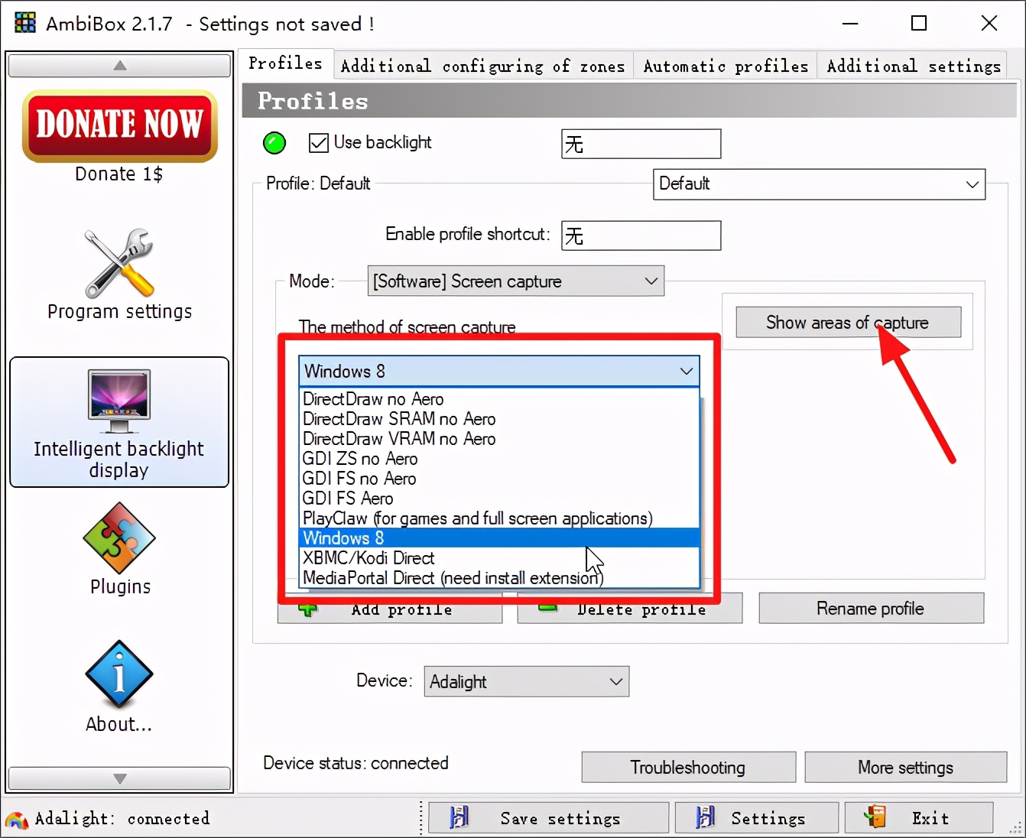Click the Rename profile button
Viewport: 1026px width, 838px height.
coord(871,609)
